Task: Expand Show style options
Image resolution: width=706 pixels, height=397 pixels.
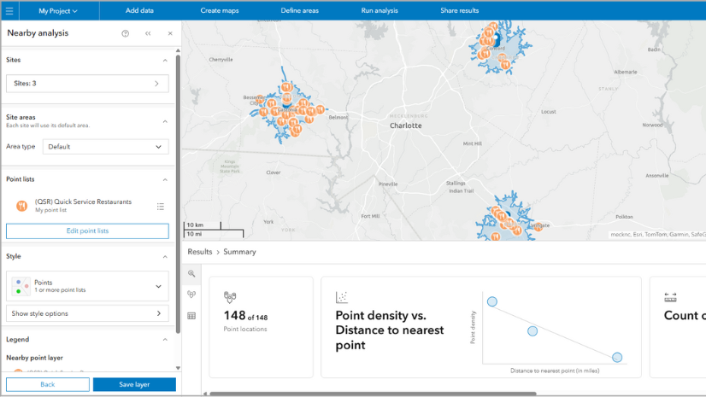Action: coord(87,313)
